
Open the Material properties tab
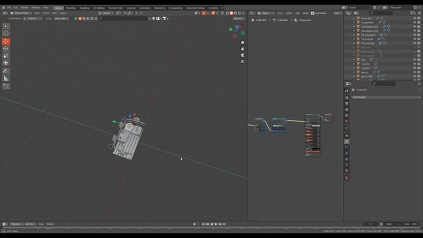346,171
